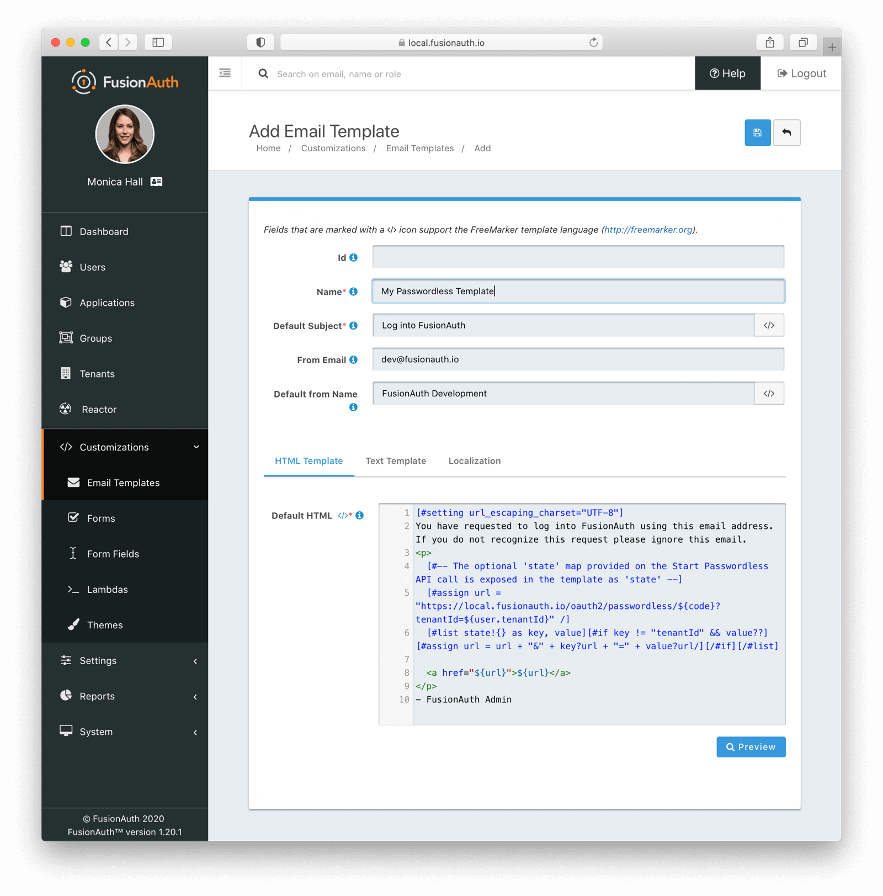This screenshot has width=883, height=896.
Task: Open Applications in the sidebar
Action: 125,303
